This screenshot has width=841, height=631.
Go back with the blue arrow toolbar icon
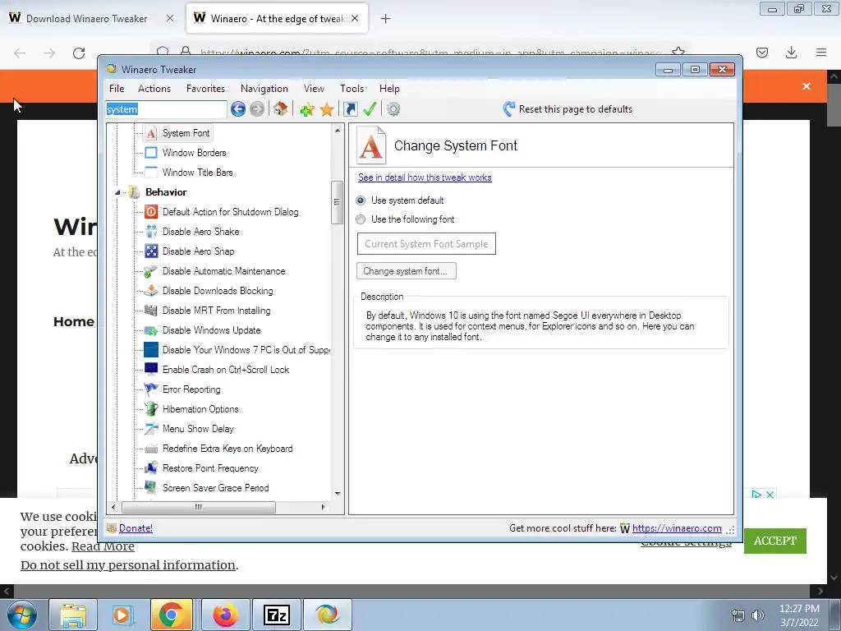238,109
